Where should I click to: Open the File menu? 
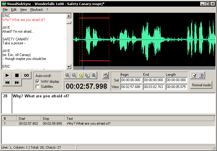point(5,10)
